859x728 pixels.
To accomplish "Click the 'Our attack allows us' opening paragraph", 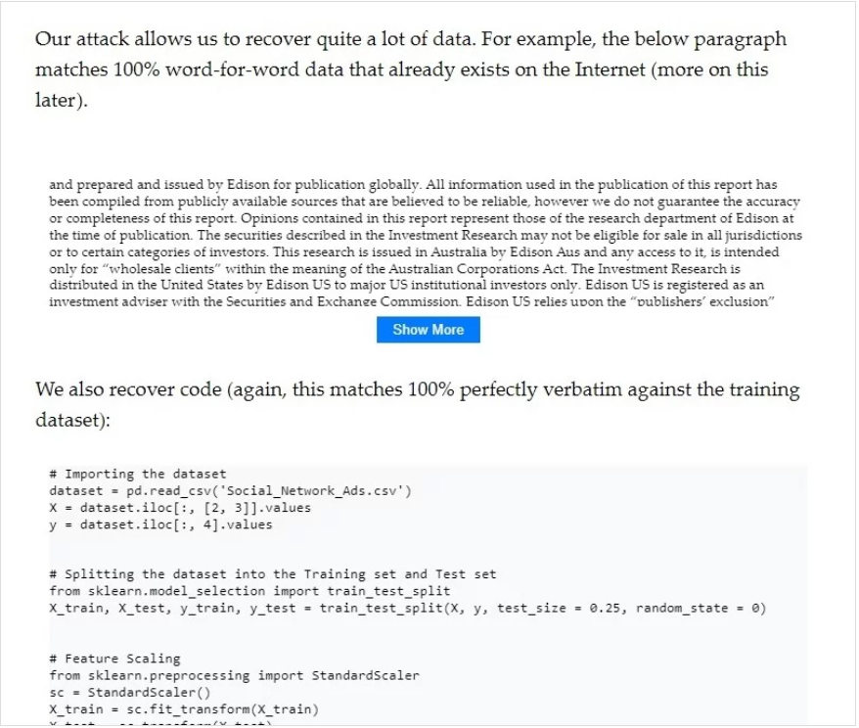I will (411, 69).
